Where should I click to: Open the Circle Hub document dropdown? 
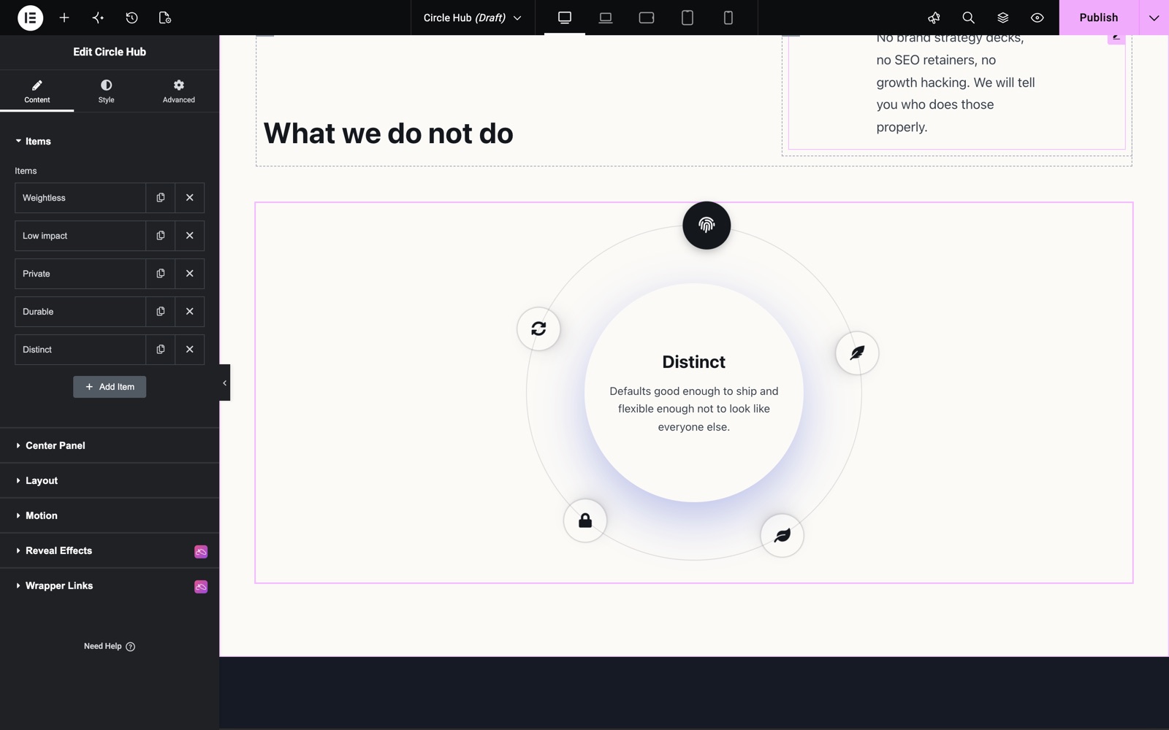(x=473, y=18)
